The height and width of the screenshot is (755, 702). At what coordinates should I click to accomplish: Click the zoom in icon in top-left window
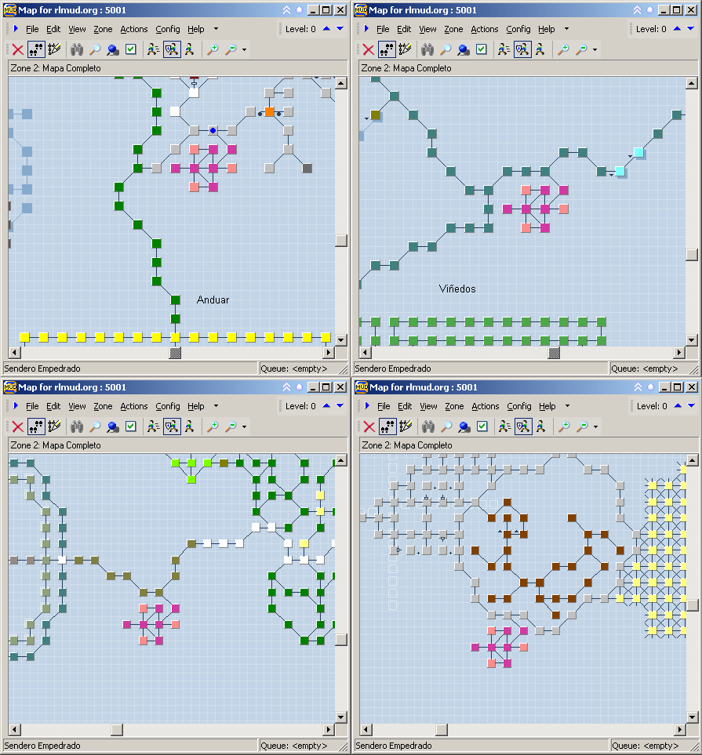(x=213, y=49)
